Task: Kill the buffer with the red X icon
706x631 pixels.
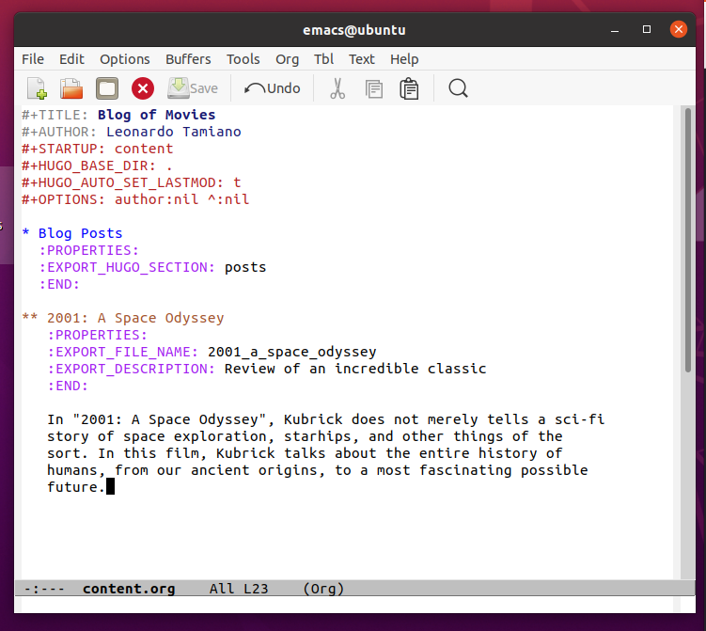Action: 143,88
